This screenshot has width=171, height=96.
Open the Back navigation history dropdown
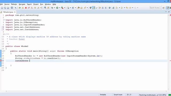pos(133,8)
